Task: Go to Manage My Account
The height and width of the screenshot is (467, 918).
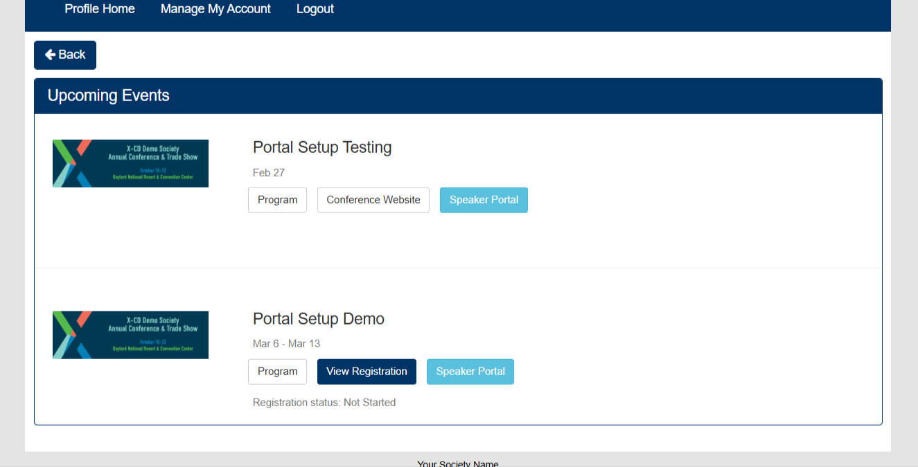Action: click(215, 9)
